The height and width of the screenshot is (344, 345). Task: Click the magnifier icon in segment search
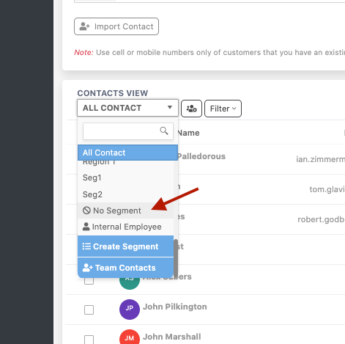[164, 131]
